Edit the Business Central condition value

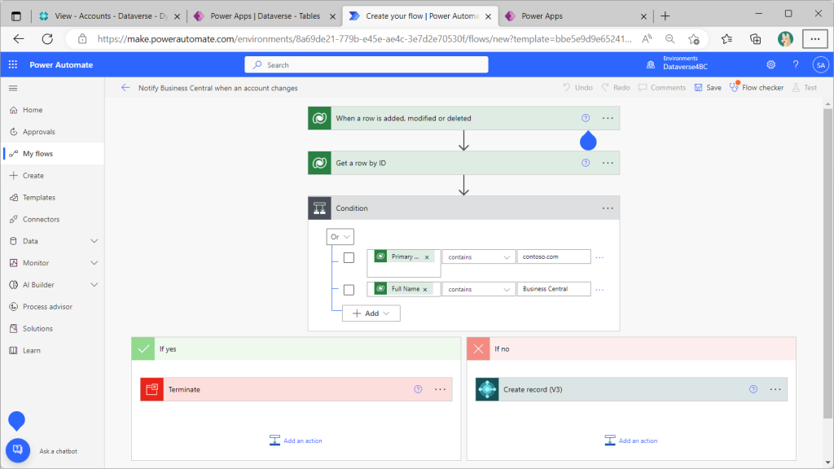click(554, 289)
